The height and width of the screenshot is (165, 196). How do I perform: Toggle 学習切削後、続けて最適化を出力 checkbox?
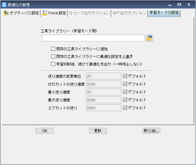pyautogui.click(x=53, y=64)
